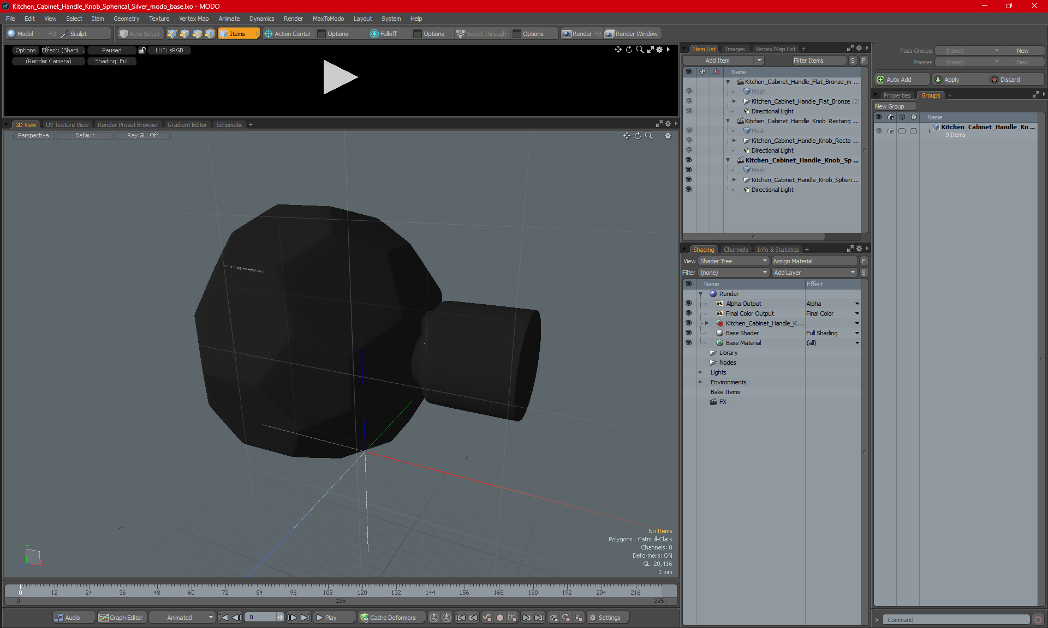This screenshot has height=628, width=1048.
Task: Click pan move icon in 3D viewport
Action: click(x=627, y=136)
